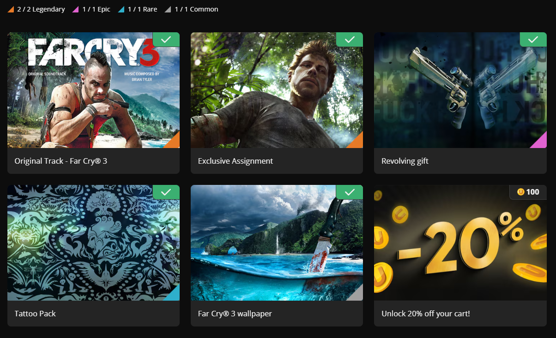Click the '2 / 2 Legendary' count text
The width and height of the screenshot is (556, 338).
click(41, 9)
